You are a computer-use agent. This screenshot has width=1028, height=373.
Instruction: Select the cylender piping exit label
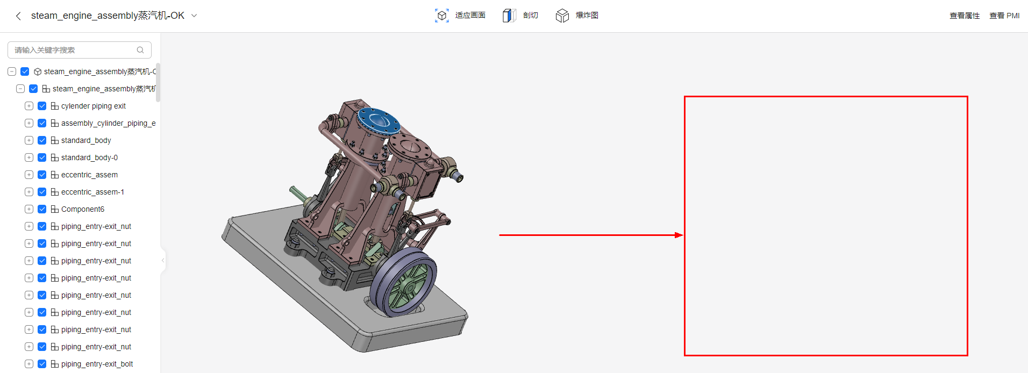(x=94, y=106)
